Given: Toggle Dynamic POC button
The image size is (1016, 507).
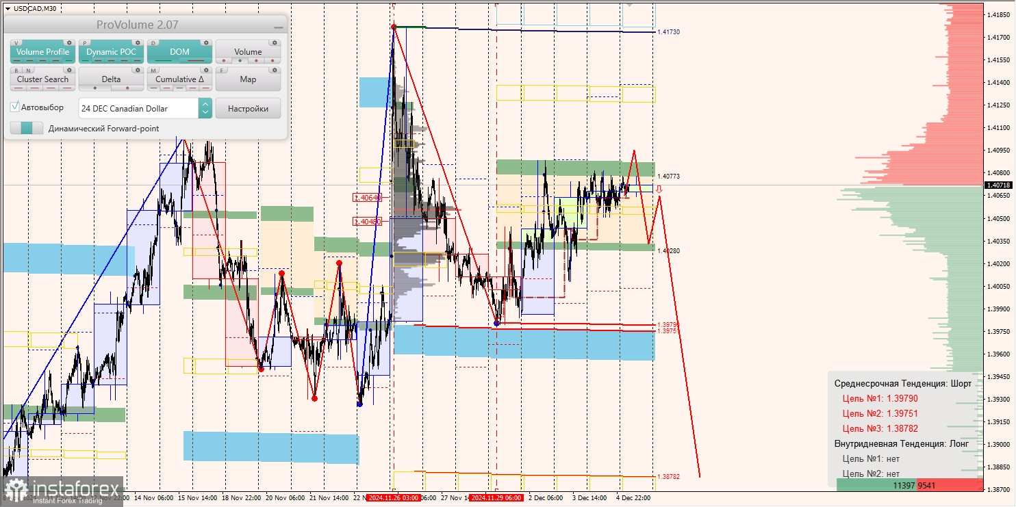Looking at the screenshot, I should (x=111, y=51).
